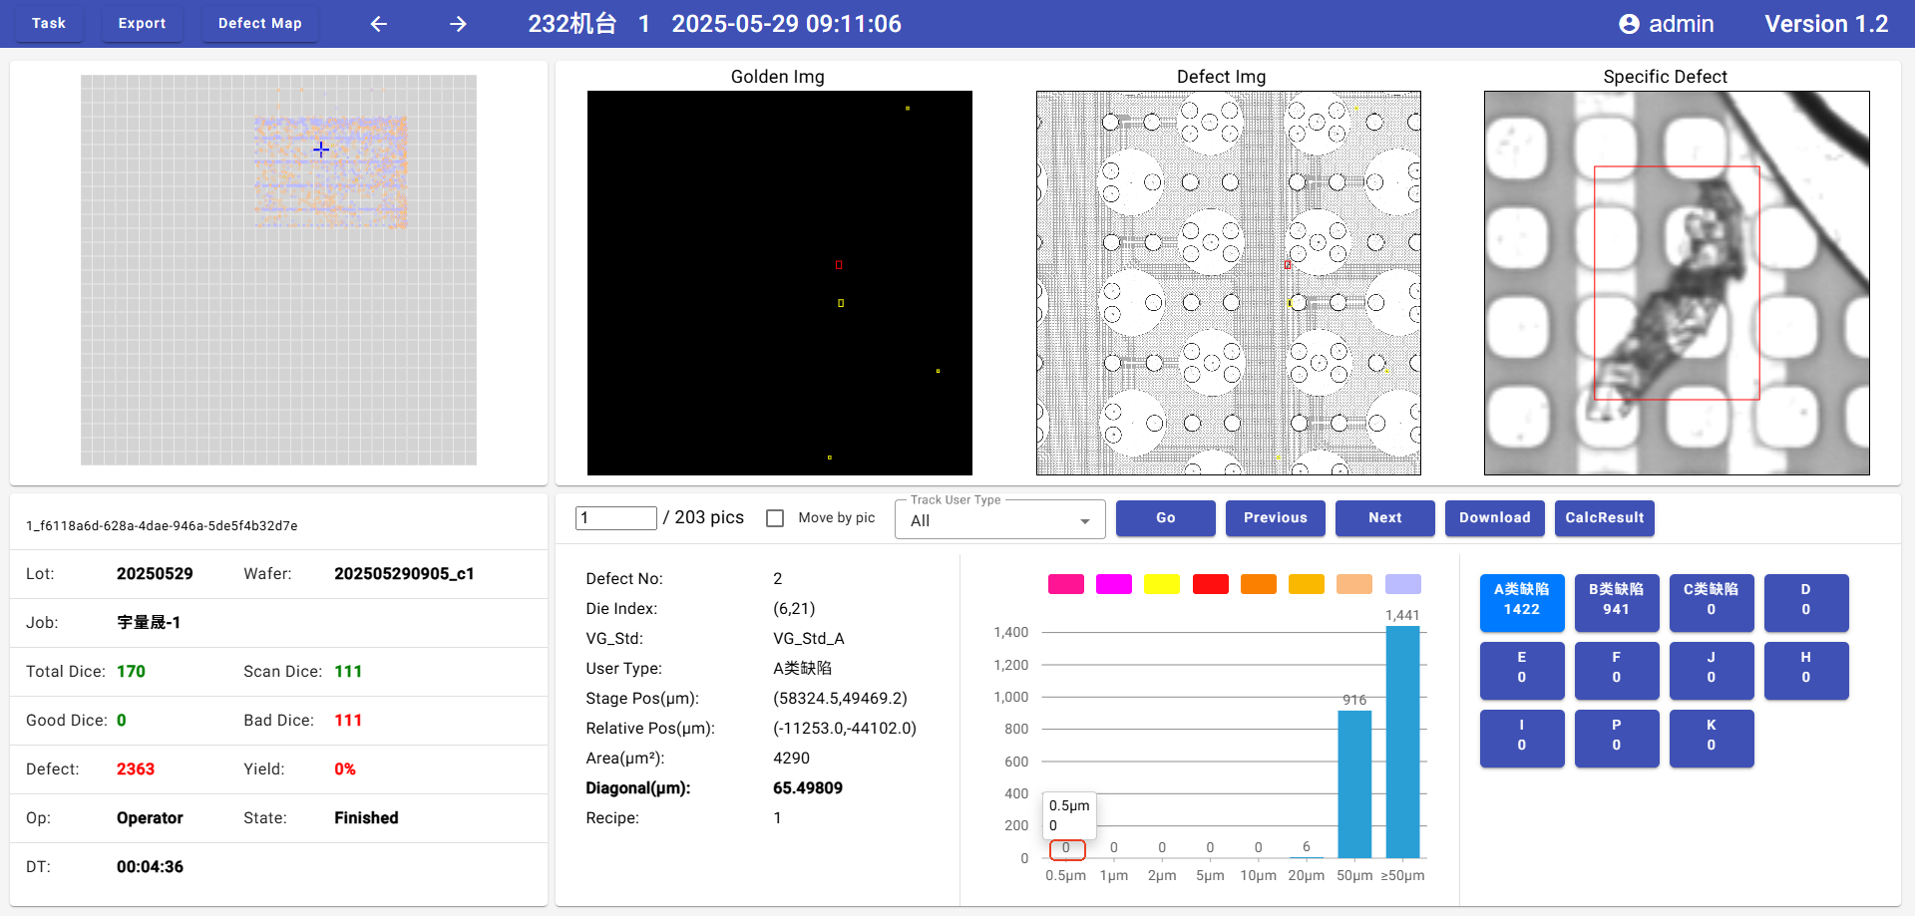Click the CalcResult button

1604,518
